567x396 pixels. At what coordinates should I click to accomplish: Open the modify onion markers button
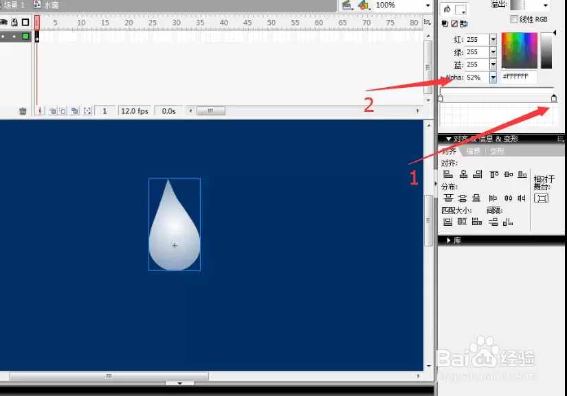pyautogui.click(x=87, y=110)
